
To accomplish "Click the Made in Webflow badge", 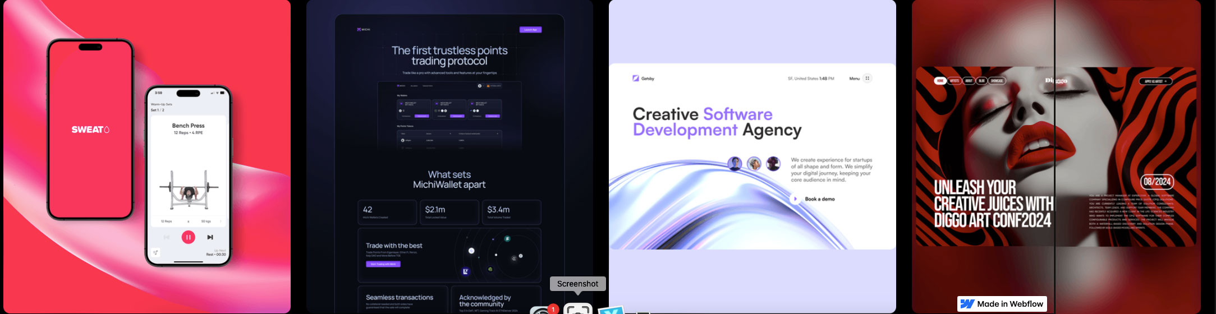I will point(1002,304).
